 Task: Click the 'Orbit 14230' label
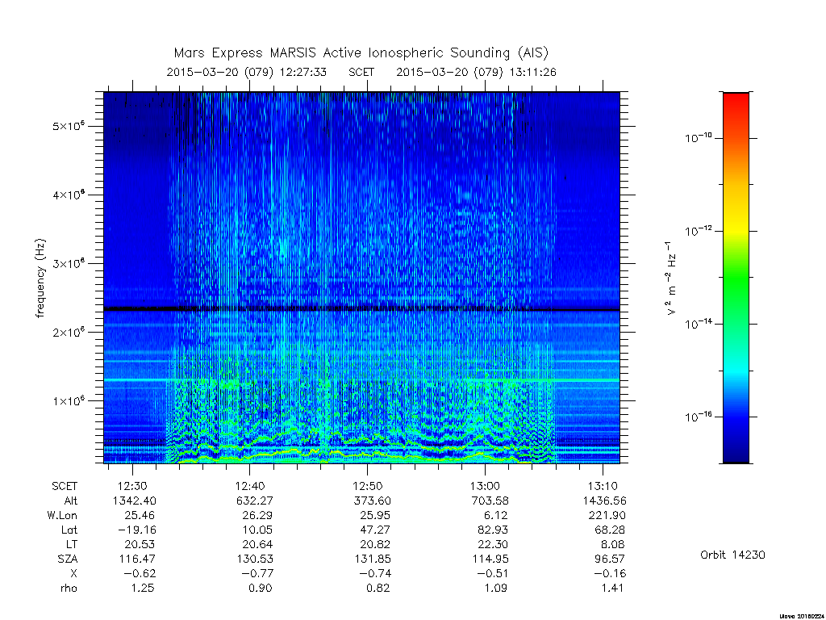(x=732, y=555)
